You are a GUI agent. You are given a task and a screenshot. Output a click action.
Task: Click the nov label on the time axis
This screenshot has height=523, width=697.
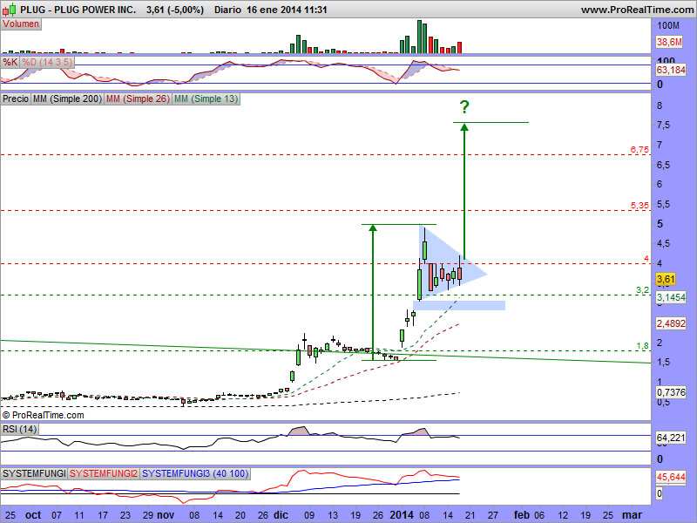(x=166, y=515)
